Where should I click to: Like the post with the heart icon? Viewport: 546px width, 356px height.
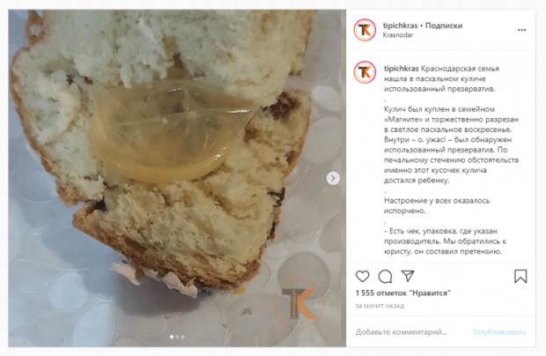(x=362, y=276)
